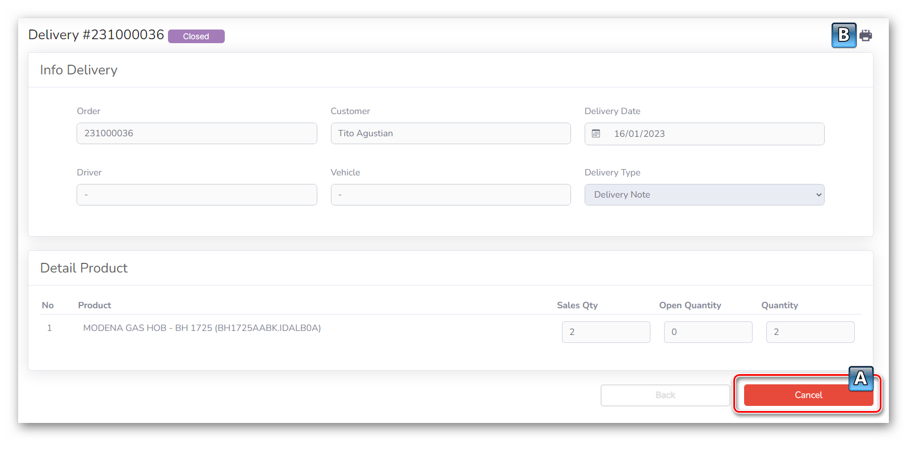The image size is (907, 457).
Task: Click the Open Quantity column header
Action: 690,305
